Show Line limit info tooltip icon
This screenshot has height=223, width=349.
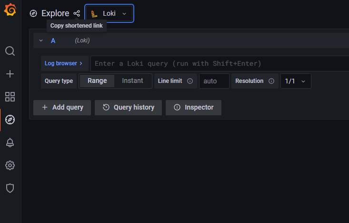click(190, 81)
